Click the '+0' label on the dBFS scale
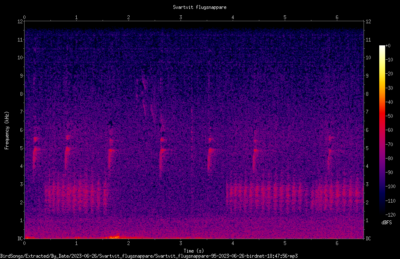The image size is (400, 259). [388, 46]
